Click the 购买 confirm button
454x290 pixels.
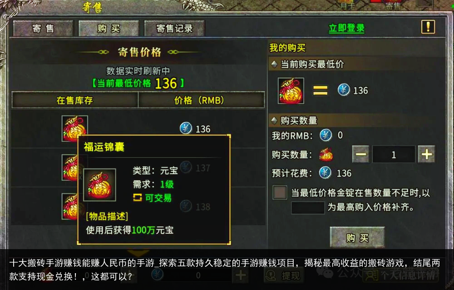pos(357,238)
